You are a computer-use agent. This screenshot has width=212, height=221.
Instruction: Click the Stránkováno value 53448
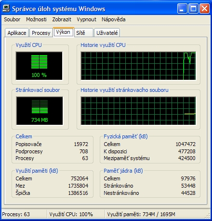pos(188,186)
